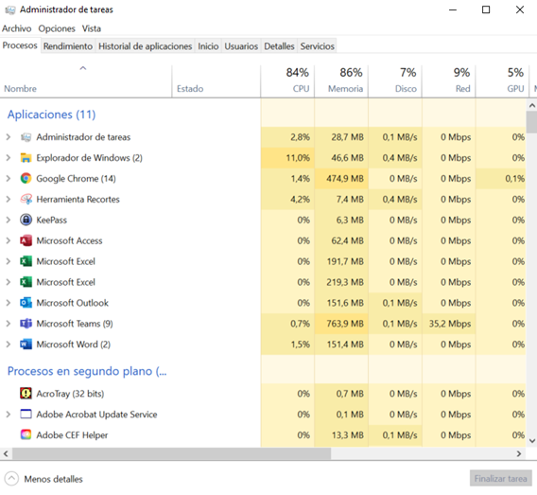The height and width of the screenshot is (495, 537).
Task: Select the Procesos tab
Action: [x=20, y=45]
